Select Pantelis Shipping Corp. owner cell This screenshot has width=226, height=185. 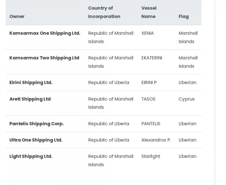tap(37, 124)
